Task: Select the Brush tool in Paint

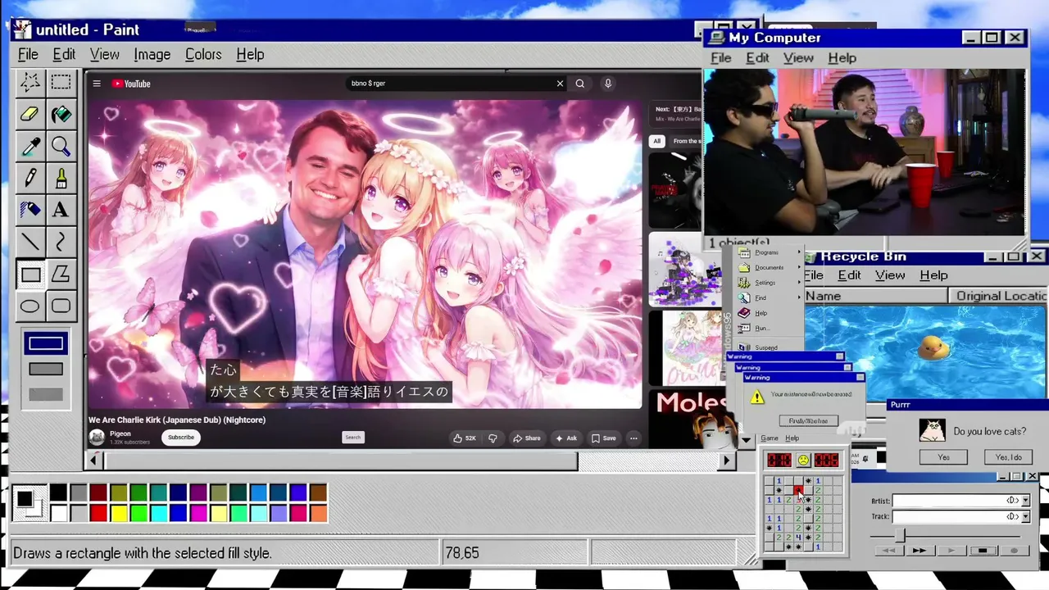Action: (x=61, y=178)
